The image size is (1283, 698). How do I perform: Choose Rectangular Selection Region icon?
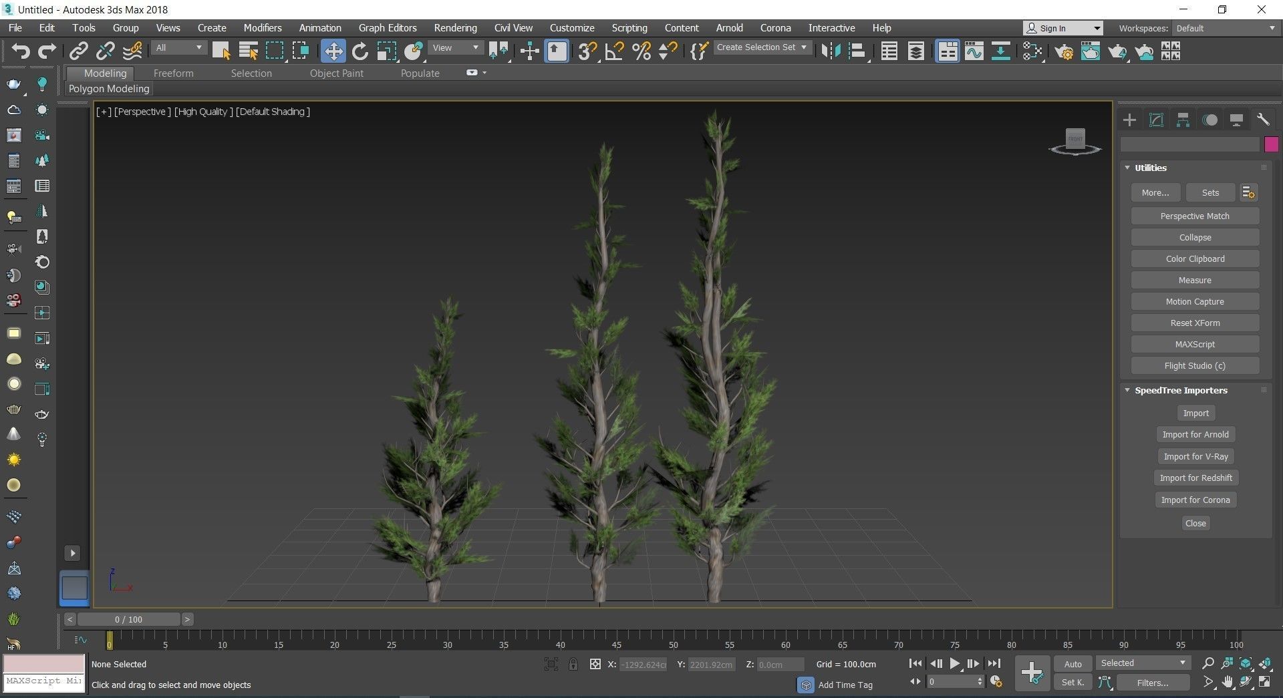[x=274, y=51]
